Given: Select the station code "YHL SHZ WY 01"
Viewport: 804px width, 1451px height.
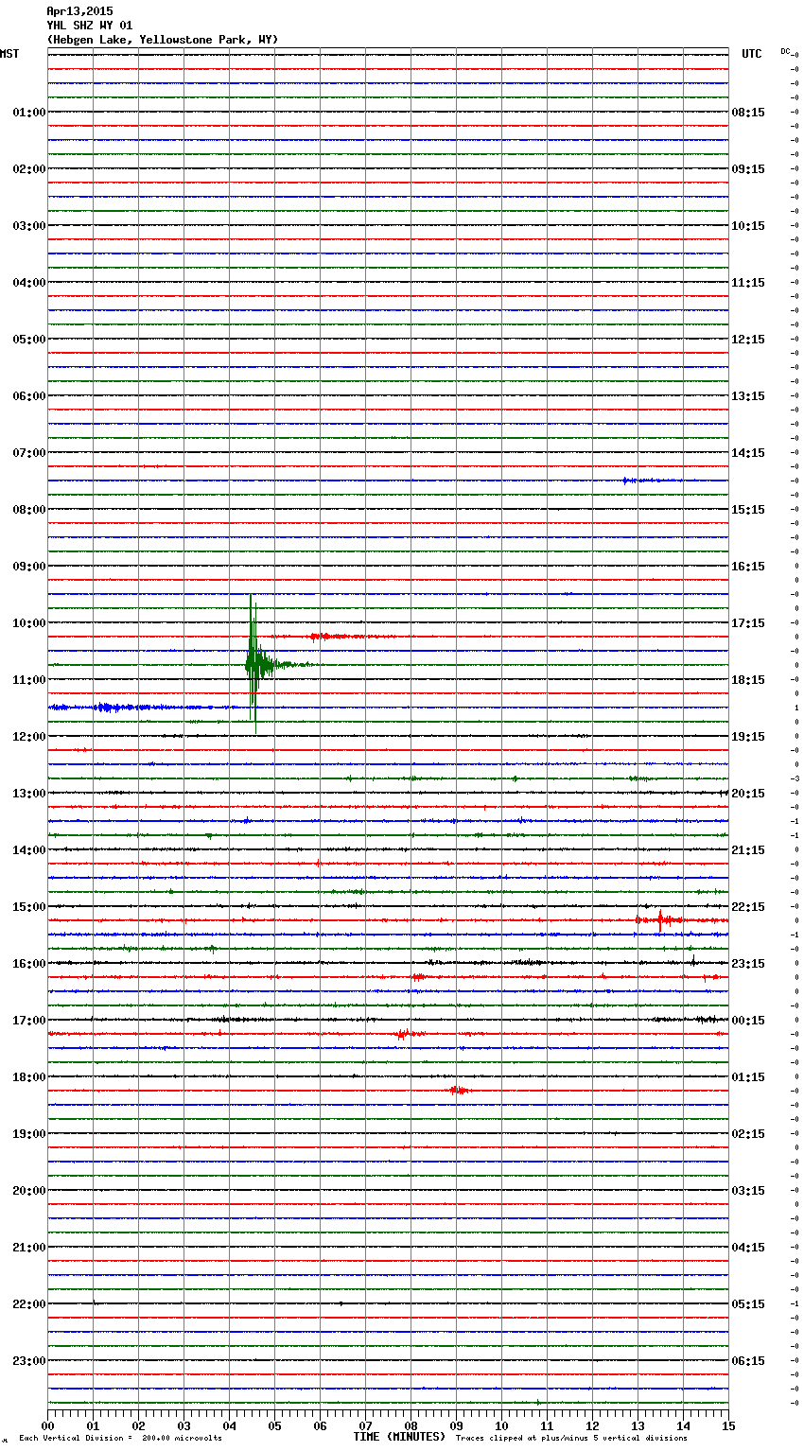Looking at the screenshot, I should pyautogui.click(x=90, y=26).
